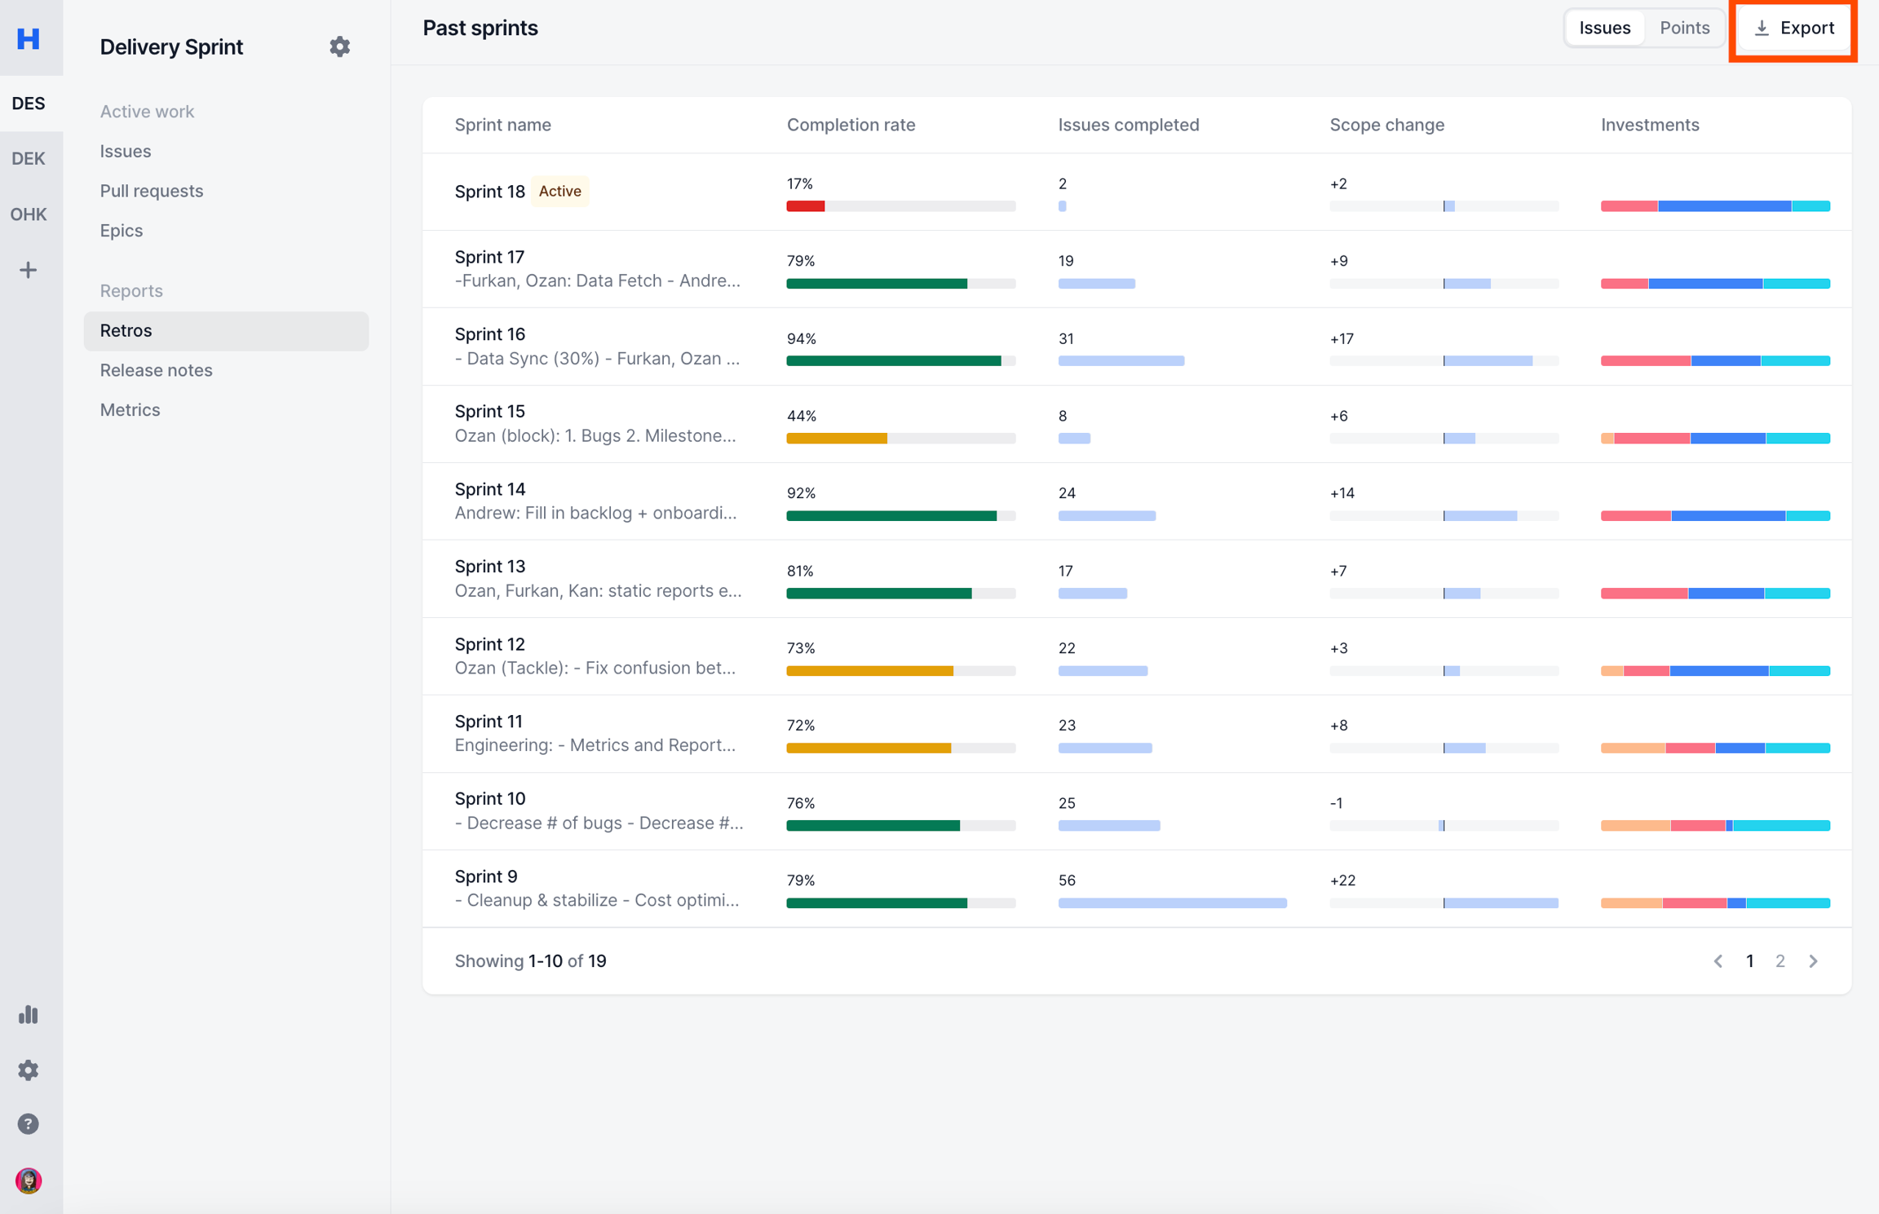This screenshot has width=1879, height=1214.
Task: Open the bar chart analytics icon
Action: tap(29, 1014)
